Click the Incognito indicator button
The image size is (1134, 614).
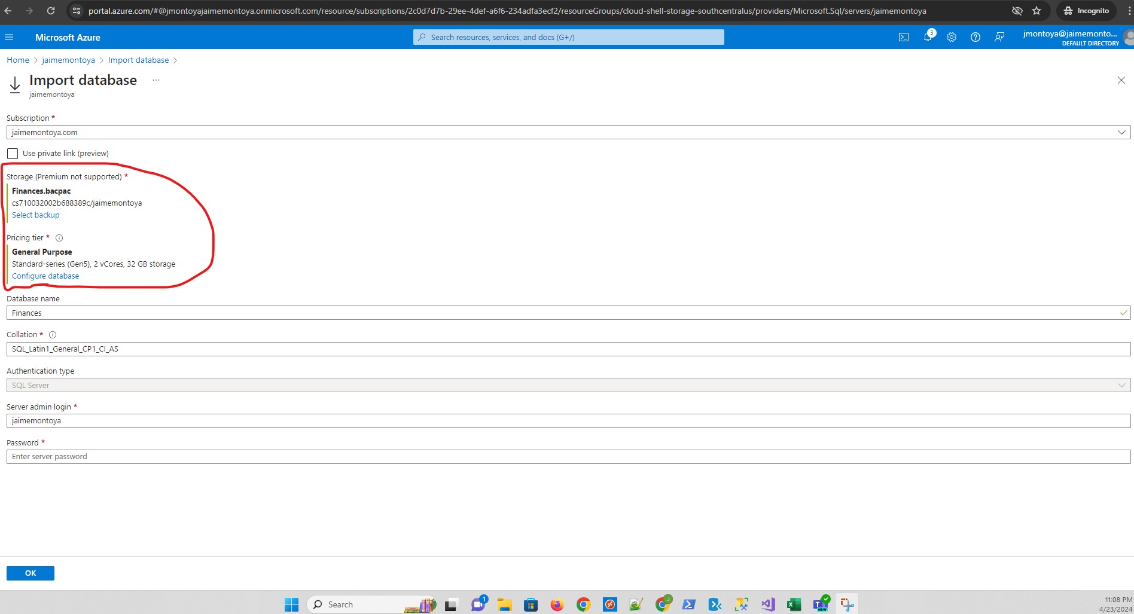pyautogui.click(x=1086, y=11)
